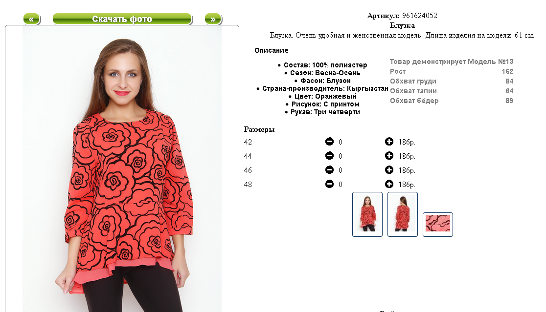The image size is (546, 312).
Task: Open the fabric pattern close-up thumbnail
Action: (438, 225)
